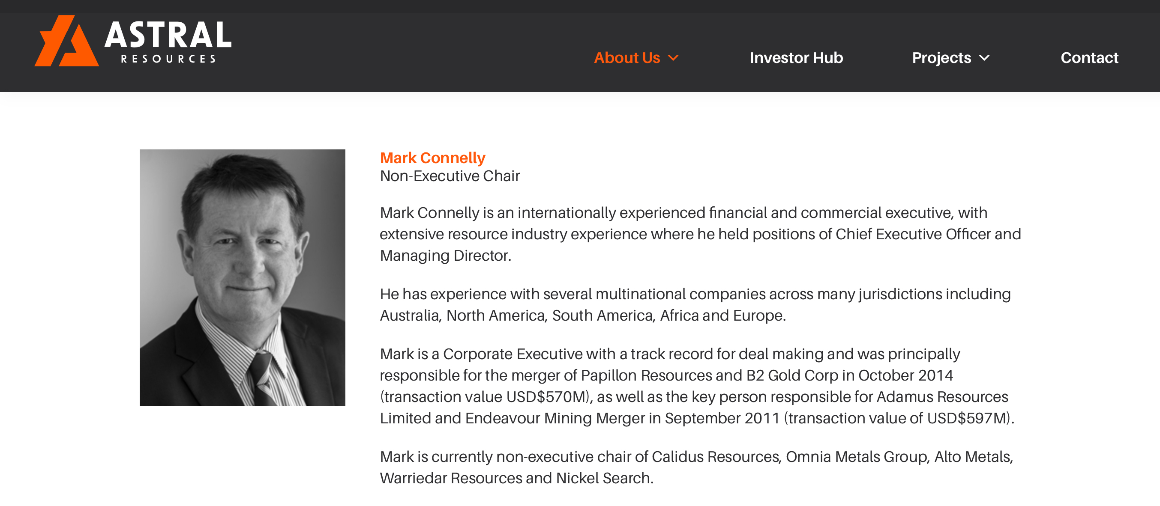Open the Projects menu item
1160x506 pixels.
click(x=941, y=57)
